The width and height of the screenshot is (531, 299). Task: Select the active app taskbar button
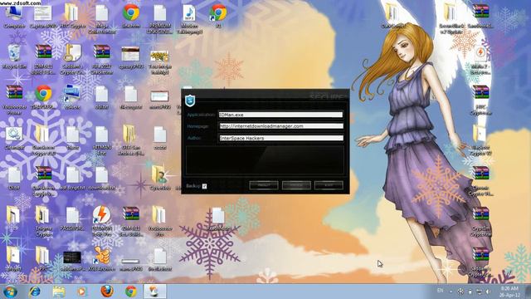[155, 292]
